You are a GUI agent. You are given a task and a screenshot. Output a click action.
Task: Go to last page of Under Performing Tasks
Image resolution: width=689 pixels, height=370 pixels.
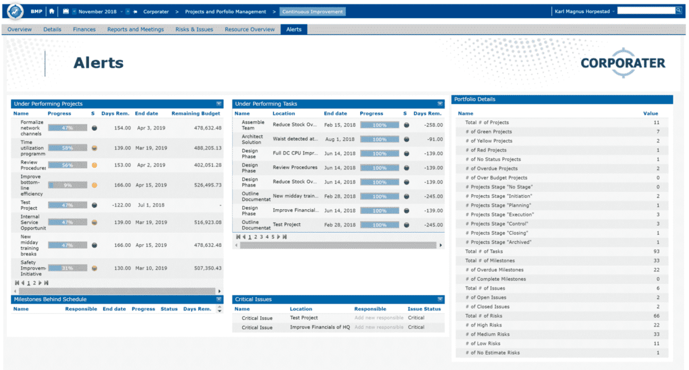tap(284, 237)
